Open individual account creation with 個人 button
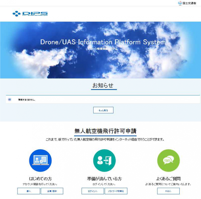The height and width of the screenshot is (199, 201). [x=29, y=191]
